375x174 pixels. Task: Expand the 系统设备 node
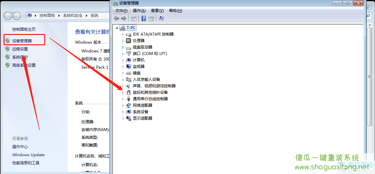point(123,112)
